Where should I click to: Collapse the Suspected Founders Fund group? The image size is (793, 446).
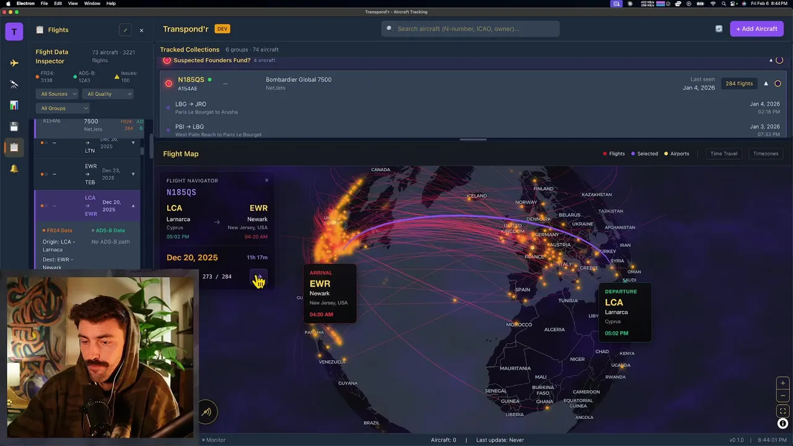pos(771,60)
